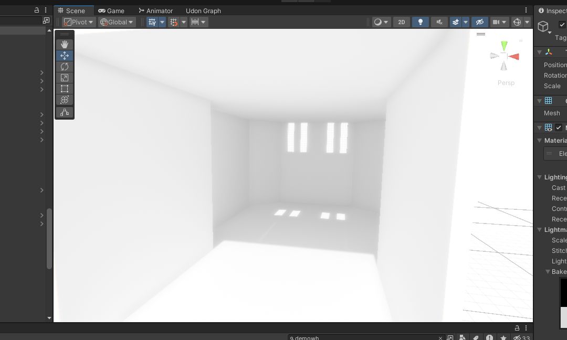Toggle the GameObject active checkbox in Inspector
Image resolution: width=567 pixels, height=340 pixels.
click(x=562, y=25)
